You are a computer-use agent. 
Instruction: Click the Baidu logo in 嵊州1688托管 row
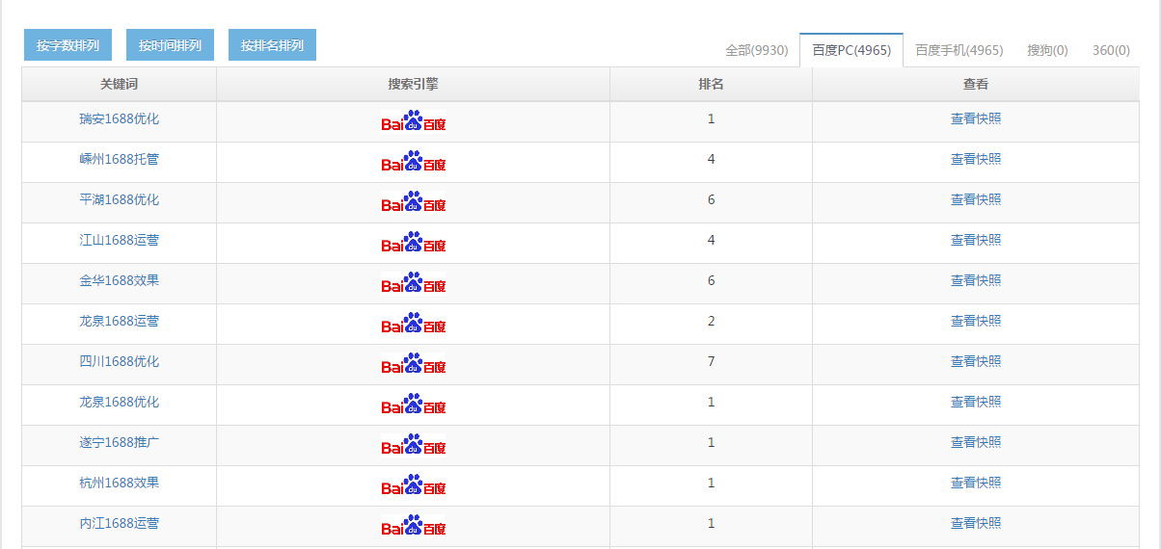[x=414, y=161]
